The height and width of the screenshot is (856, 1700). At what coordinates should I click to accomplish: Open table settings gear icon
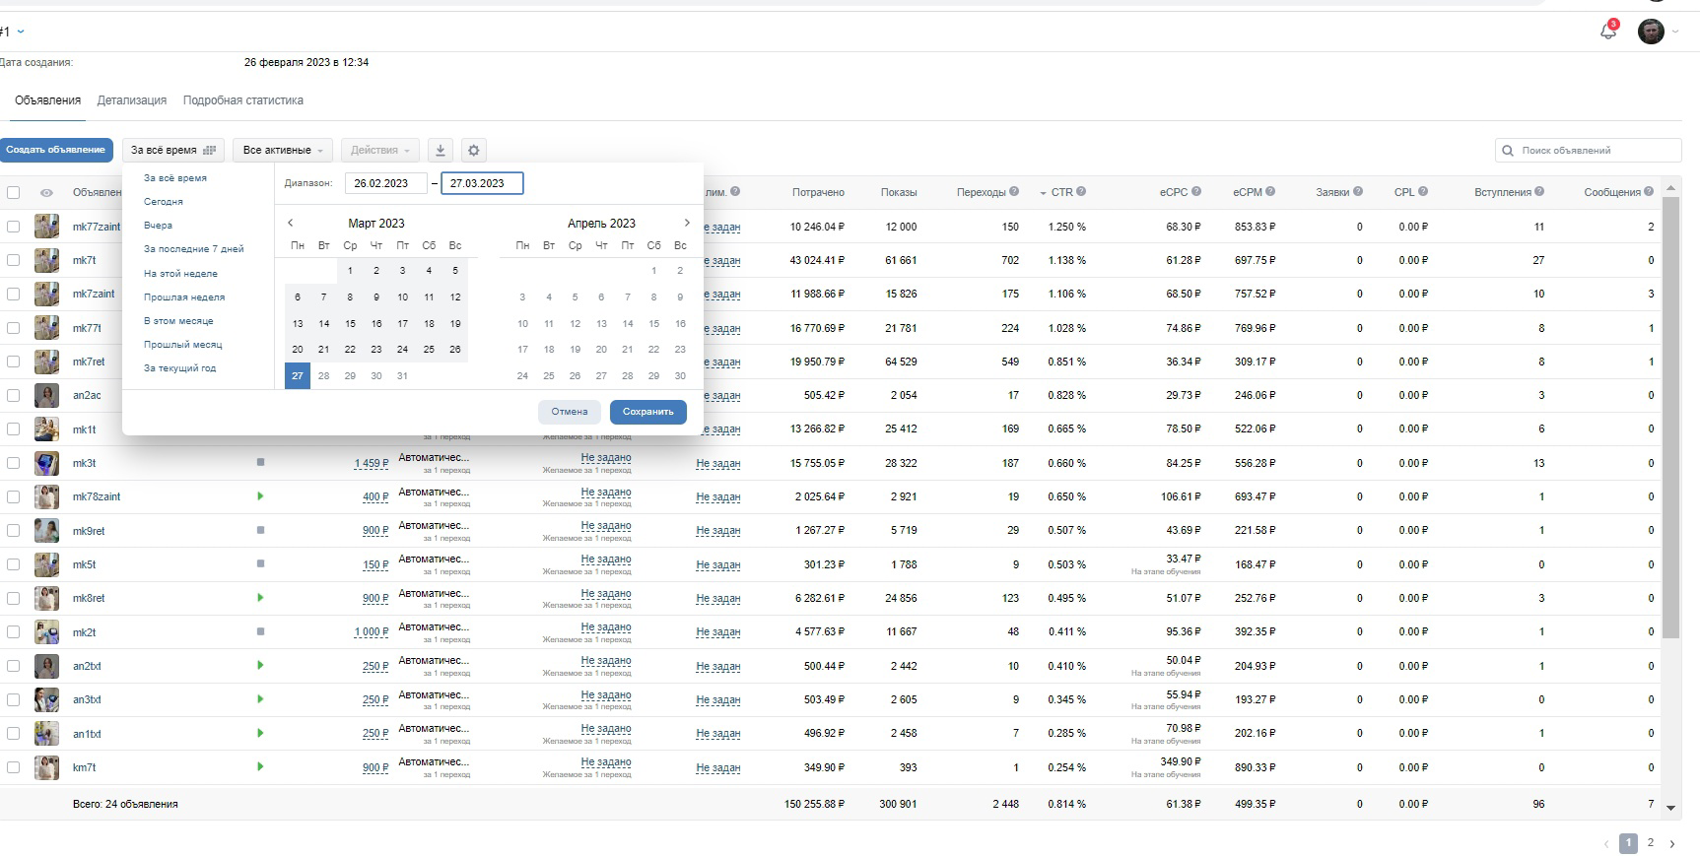[474, 151]
